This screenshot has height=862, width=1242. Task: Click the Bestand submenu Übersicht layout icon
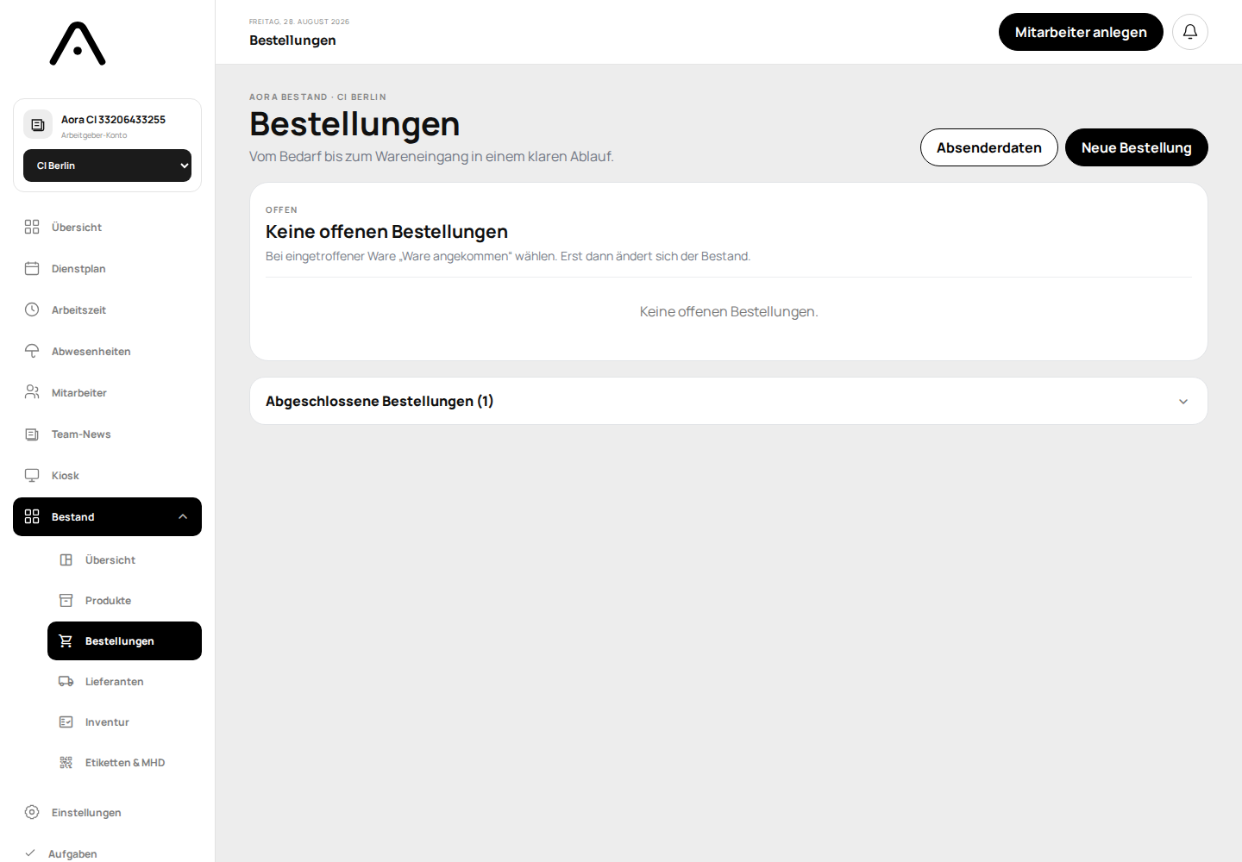pyautogui.click(x=66, y=559)
